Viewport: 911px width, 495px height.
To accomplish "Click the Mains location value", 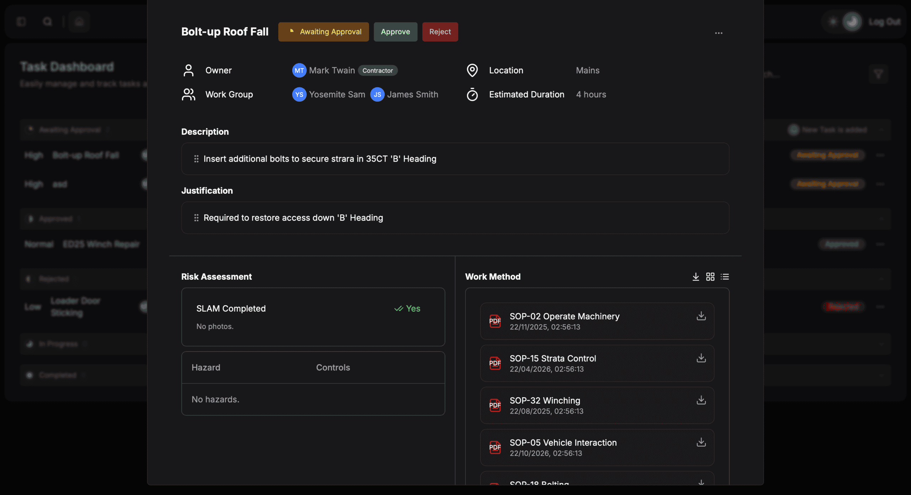I will [588, 70].
